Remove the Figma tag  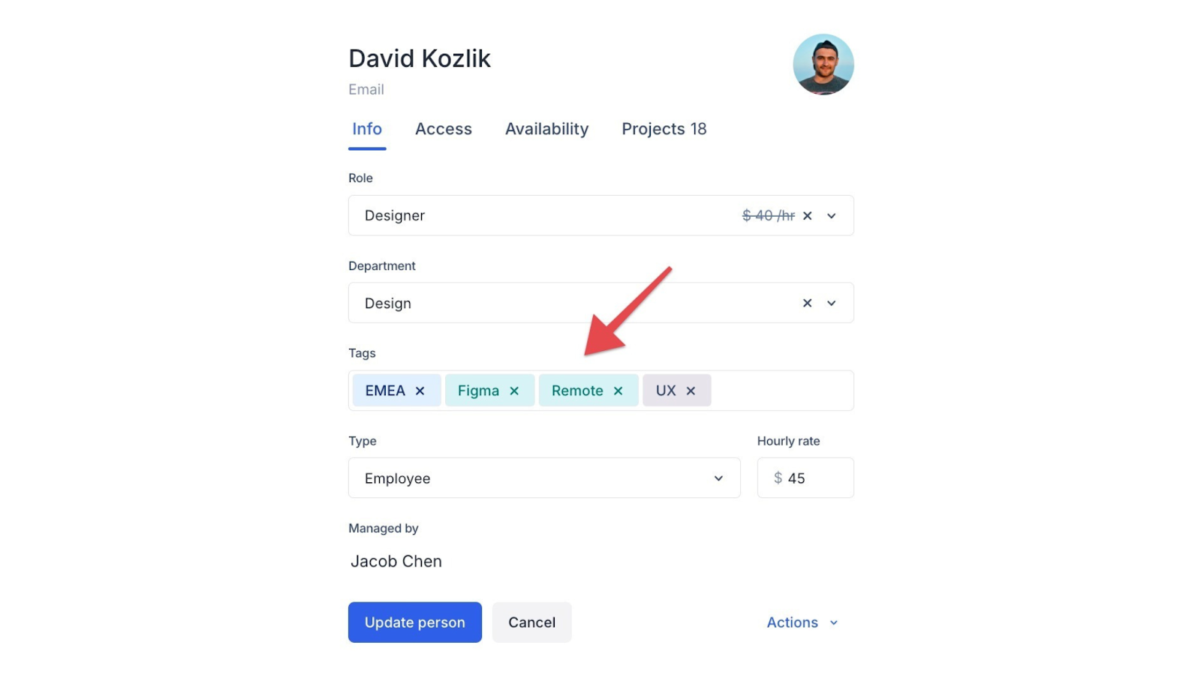(x=514, y=391)
